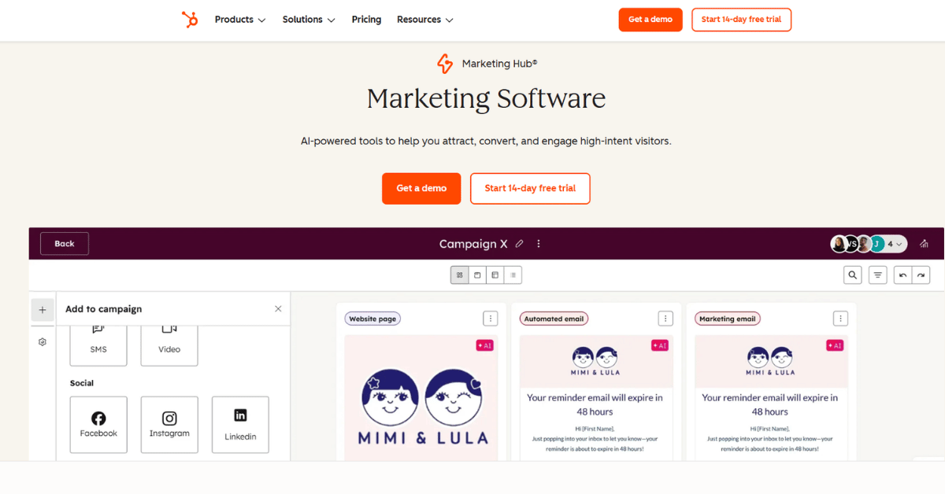The width and height of the screenshot is (945, 494).
Task: Add a Linkedin social post tile
Action: tap(240, 425)
